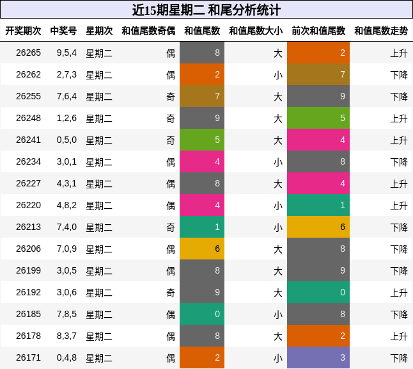Select draw number 26248

(28, 119)
